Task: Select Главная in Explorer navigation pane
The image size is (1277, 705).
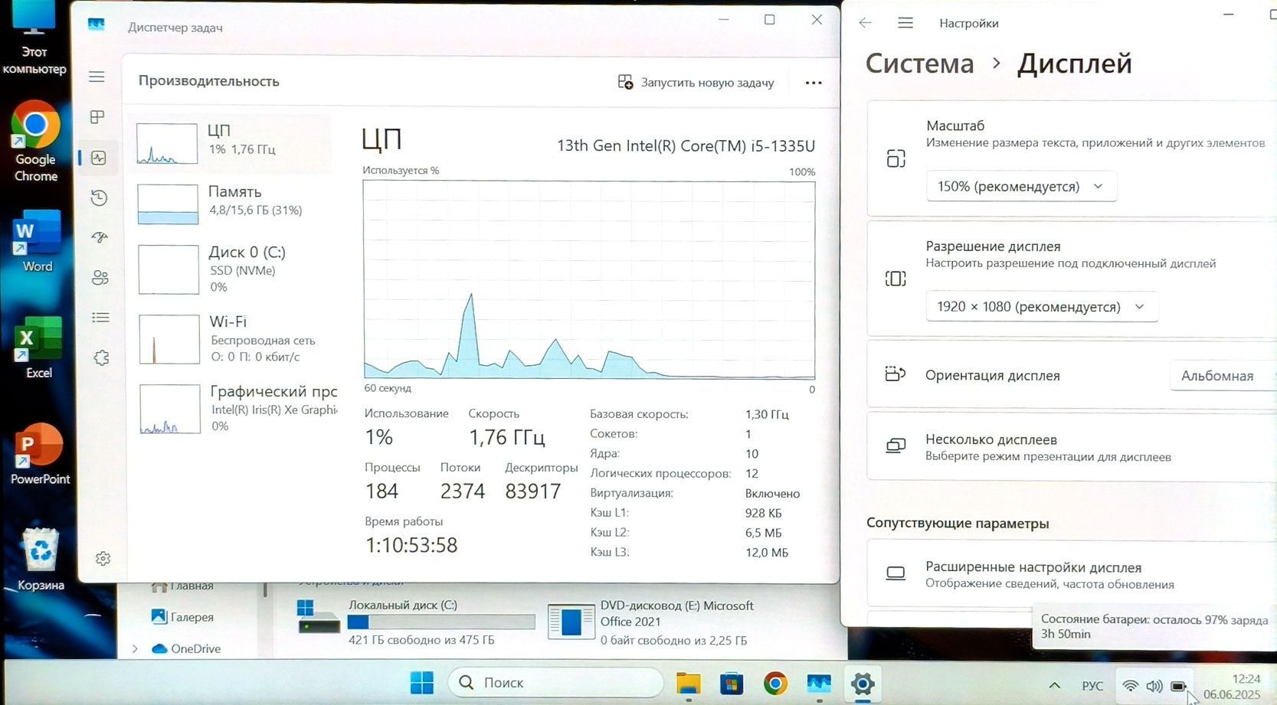Action: pos(182,586)
